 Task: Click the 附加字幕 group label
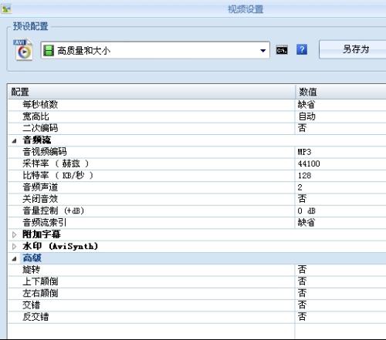click(x=42, y=234)
